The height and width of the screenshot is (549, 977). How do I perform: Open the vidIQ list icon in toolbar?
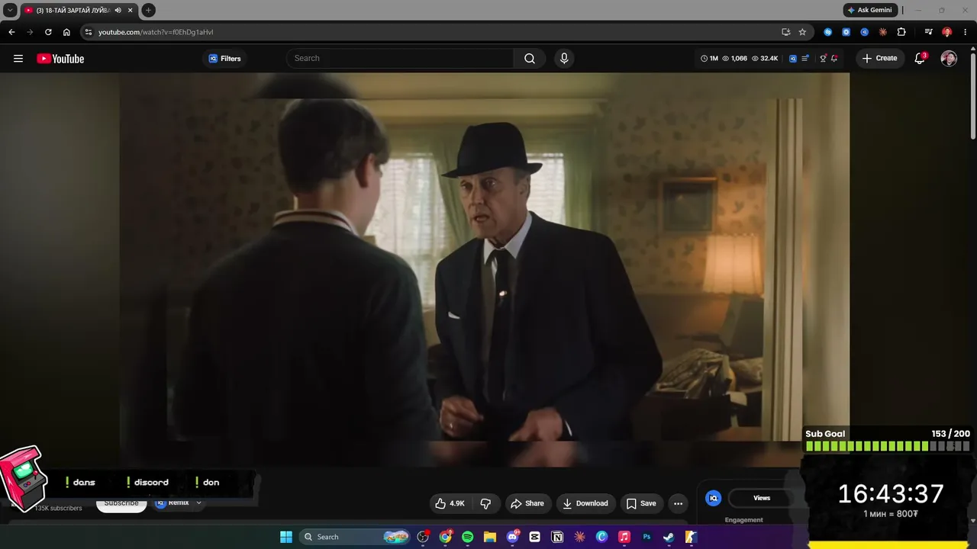click(805, 59)
